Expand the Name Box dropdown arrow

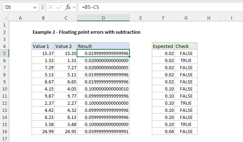(34, 7)
